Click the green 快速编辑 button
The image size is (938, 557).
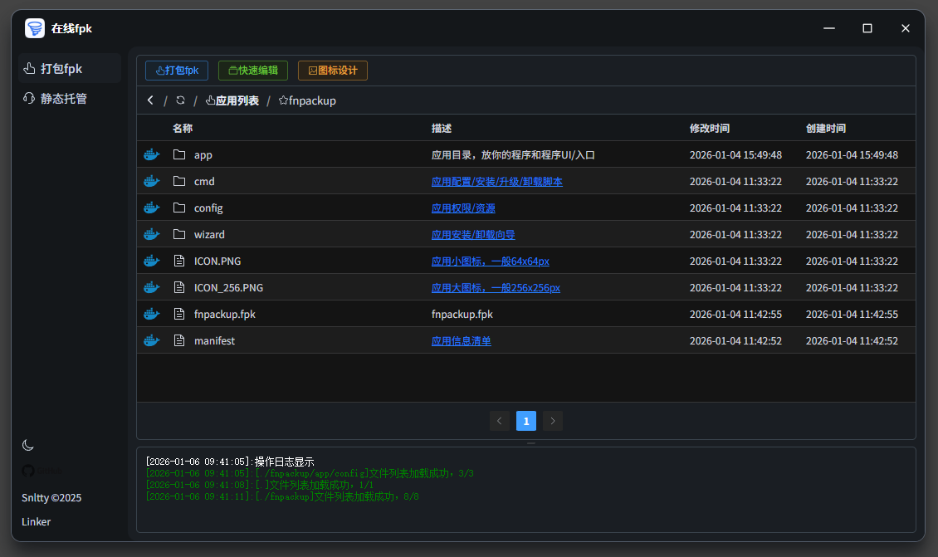(x=253, y=71)
